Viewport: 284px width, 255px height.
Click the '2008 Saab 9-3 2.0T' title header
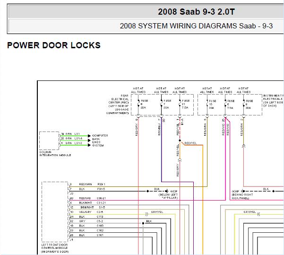coord(196,12)
